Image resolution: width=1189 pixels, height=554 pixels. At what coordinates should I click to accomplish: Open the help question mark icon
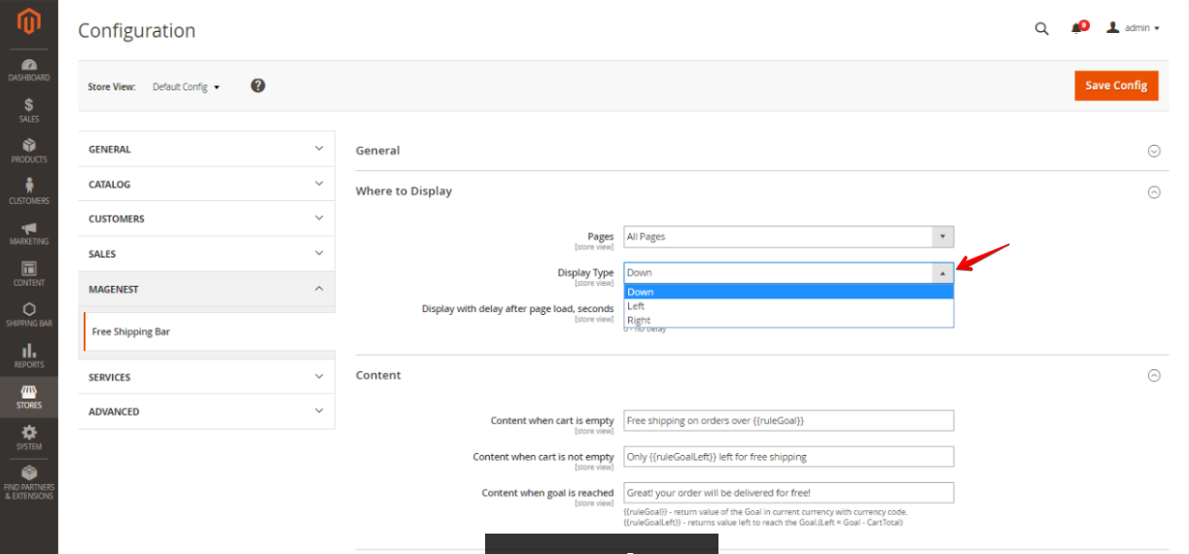tap(258, 86)
